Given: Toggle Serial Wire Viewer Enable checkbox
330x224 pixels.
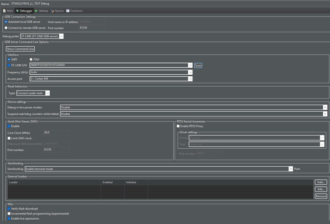Looking at the screenshot, I should [x=9, y=126].
